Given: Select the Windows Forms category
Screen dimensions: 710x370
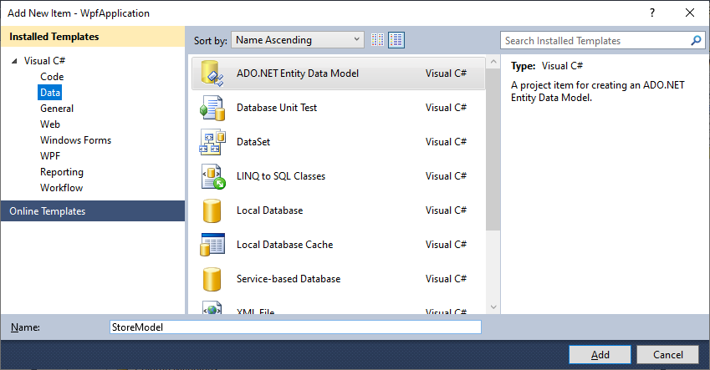Looking at the screenshot, I should 75,140.
